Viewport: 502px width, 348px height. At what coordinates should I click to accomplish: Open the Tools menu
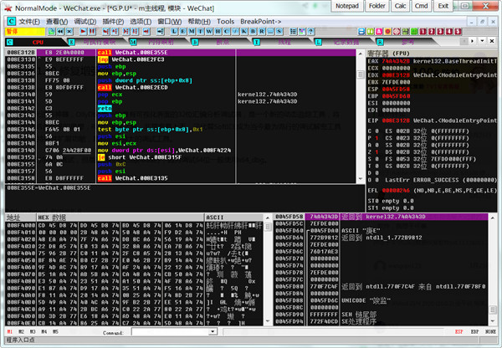(x=225, y=22)
